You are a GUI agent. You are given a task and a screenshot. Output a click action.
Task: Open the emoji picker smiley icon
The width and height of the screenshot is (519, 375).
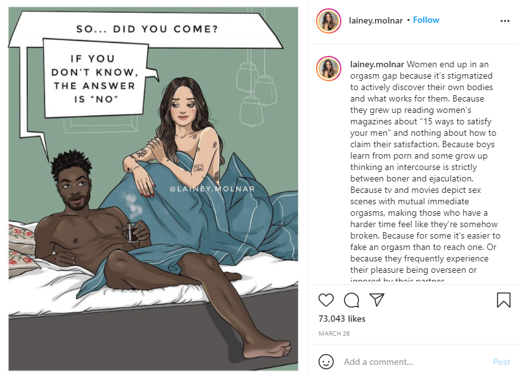point(325,362)
